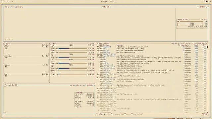Click kill in the proc footer
The width and height of the screenshot is (212, 119).
click(x=123, y=114)
